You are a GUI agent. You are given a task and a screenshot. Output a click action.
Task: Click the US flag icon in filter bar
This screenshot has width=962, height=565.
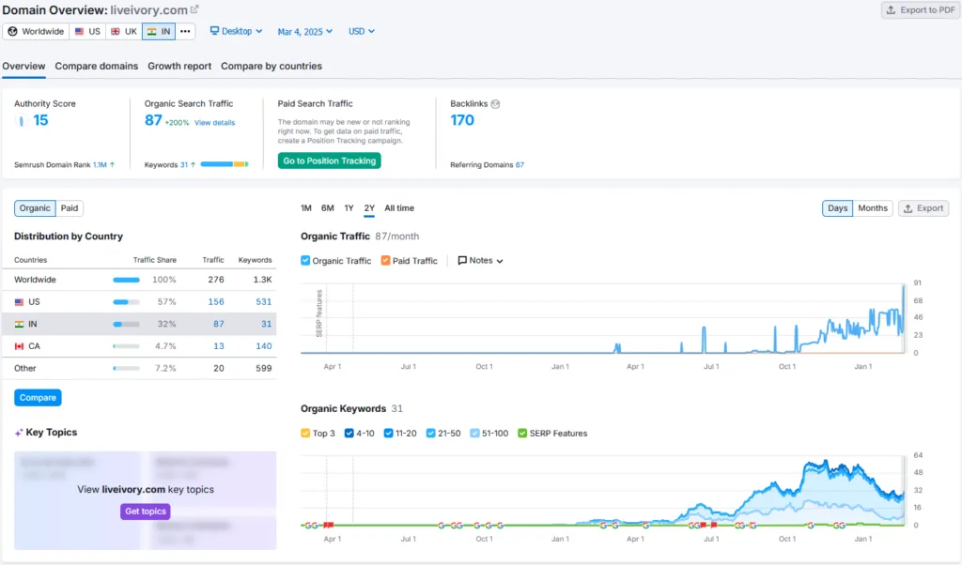point(79,31)
